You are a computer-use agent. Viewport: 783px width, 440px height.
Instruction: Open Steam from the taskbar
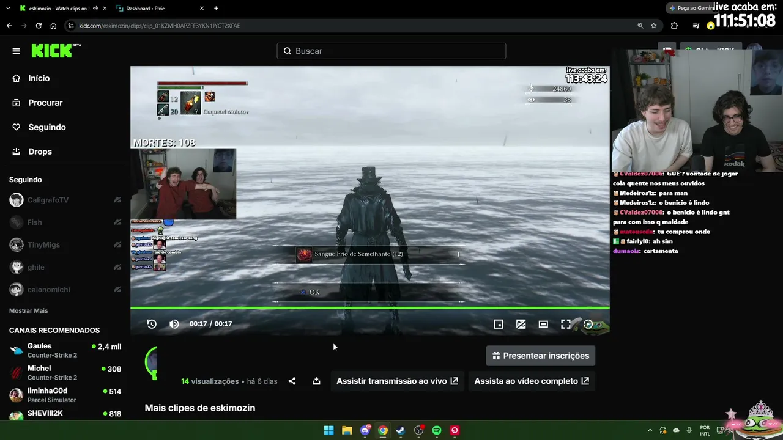[x=401, y=430]
